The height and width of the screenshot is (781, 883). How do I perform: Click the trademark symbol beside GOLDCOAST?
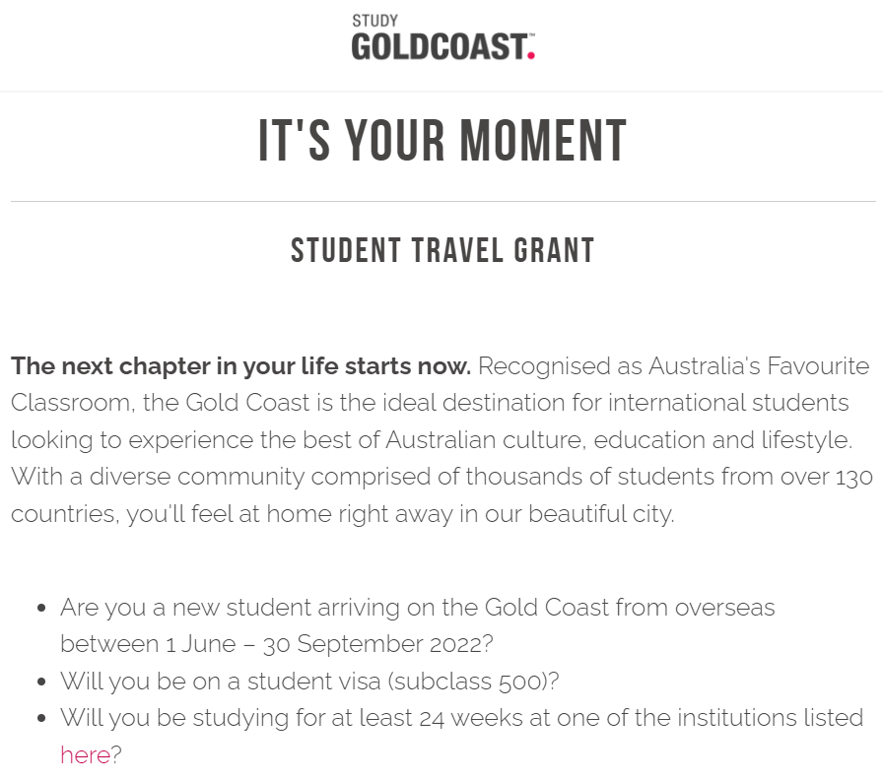tap(531, 34)
